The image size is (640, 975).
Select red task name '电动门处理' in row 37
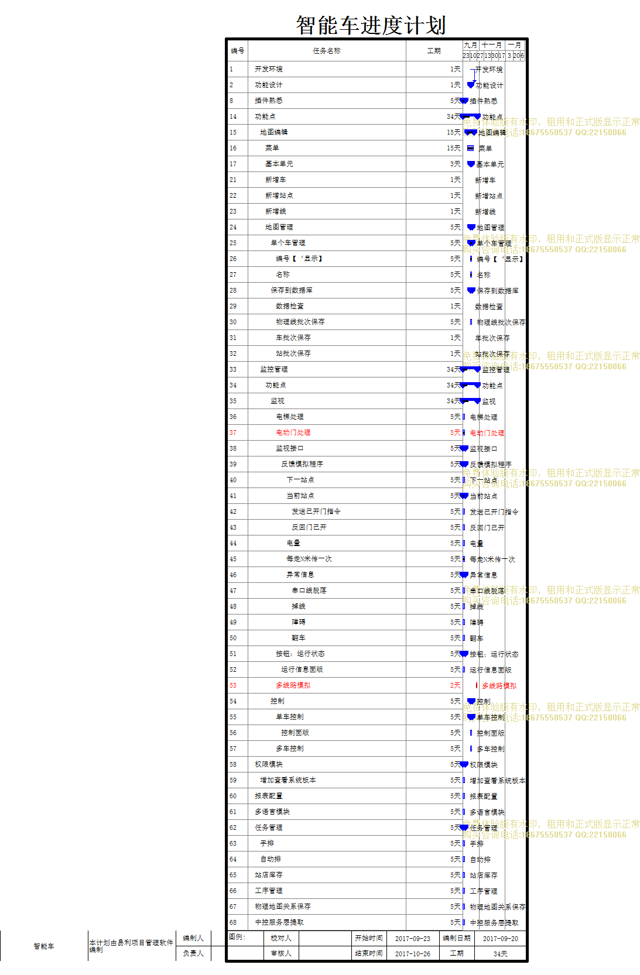[x=293, y=432]
